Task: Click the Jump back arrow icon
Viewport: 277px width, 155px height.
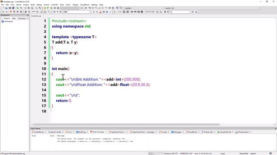Action: (3, 12)
